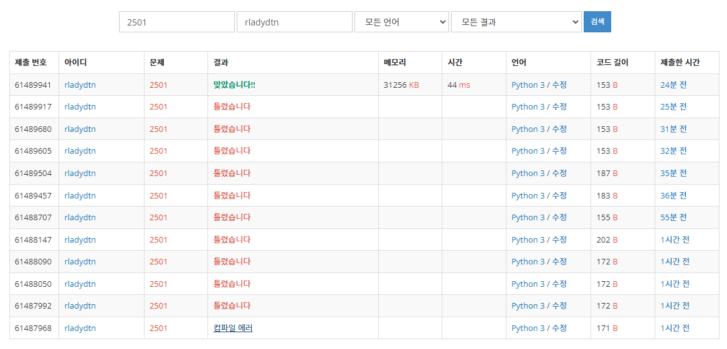
Task: Click 수정 edit link for submission 61489917
Action: tap(559, 107)
